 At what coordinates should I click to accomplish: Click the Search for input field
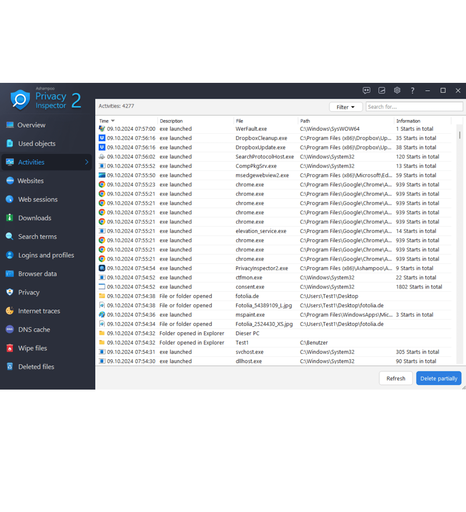[414, 107]
